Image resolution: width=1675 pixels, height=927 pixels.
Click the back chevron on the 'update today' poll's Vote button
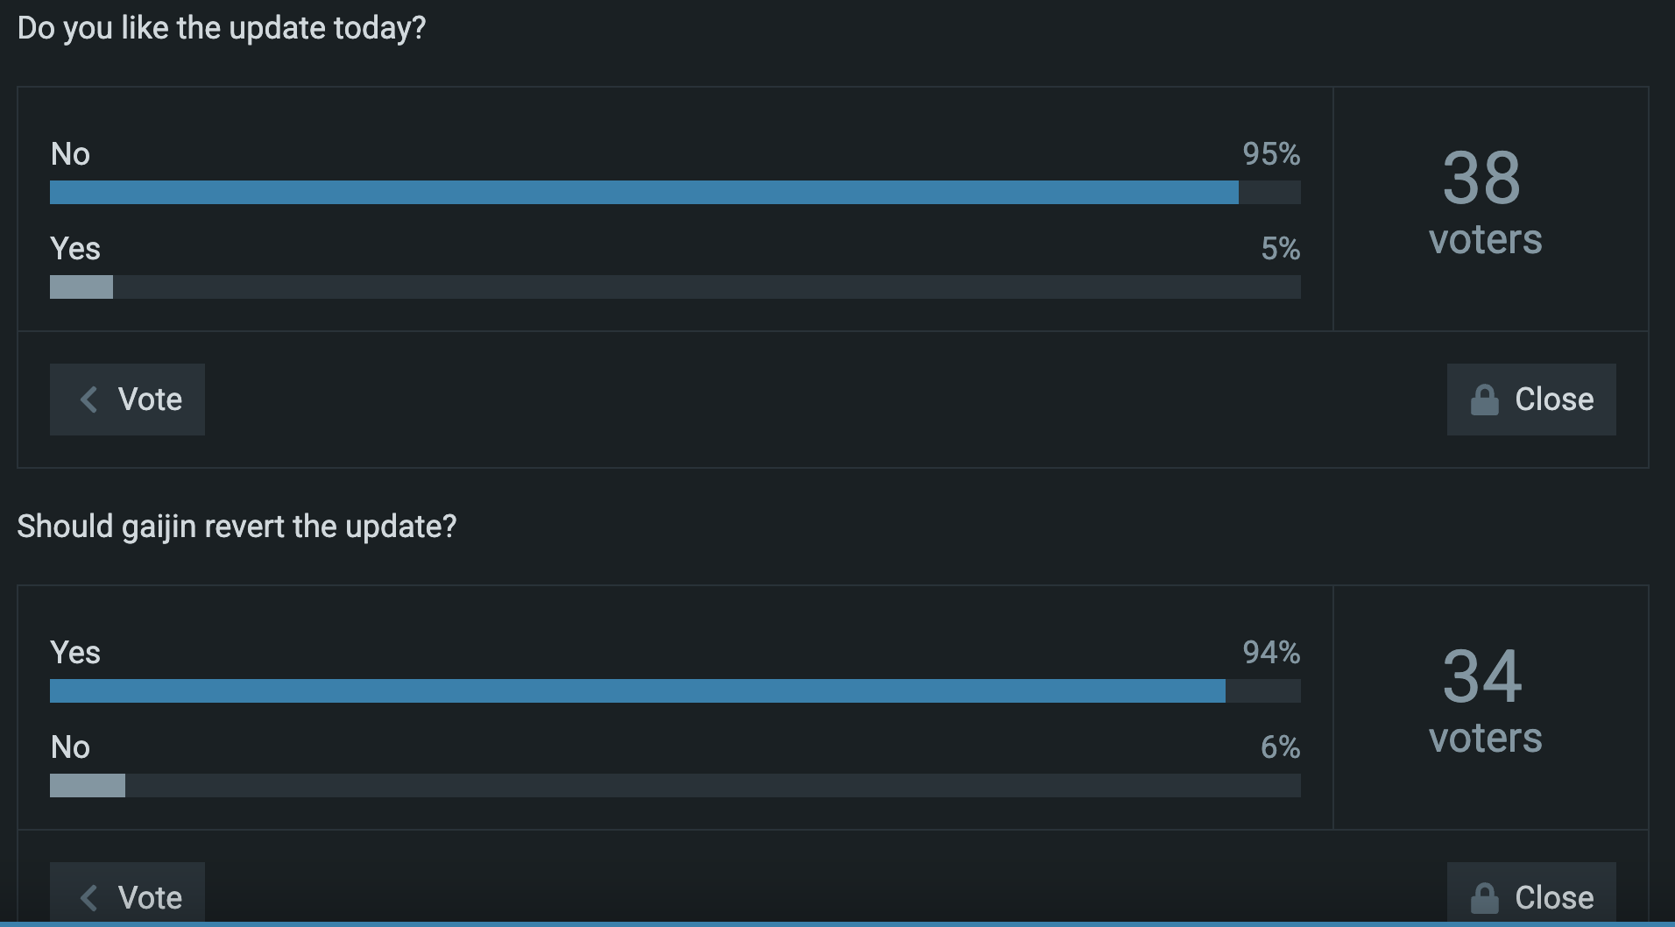pos(88,400)
